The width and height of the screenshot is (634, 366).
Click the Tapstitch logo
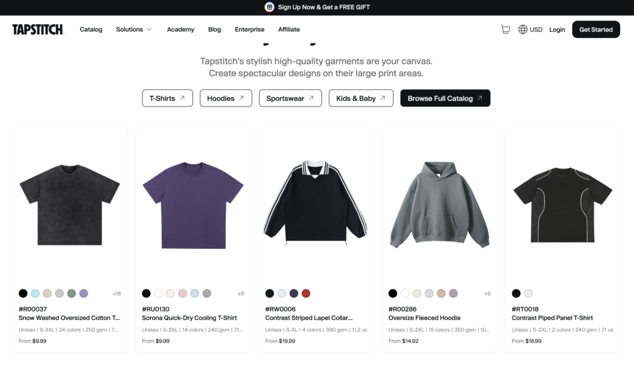tap(38, 29)
